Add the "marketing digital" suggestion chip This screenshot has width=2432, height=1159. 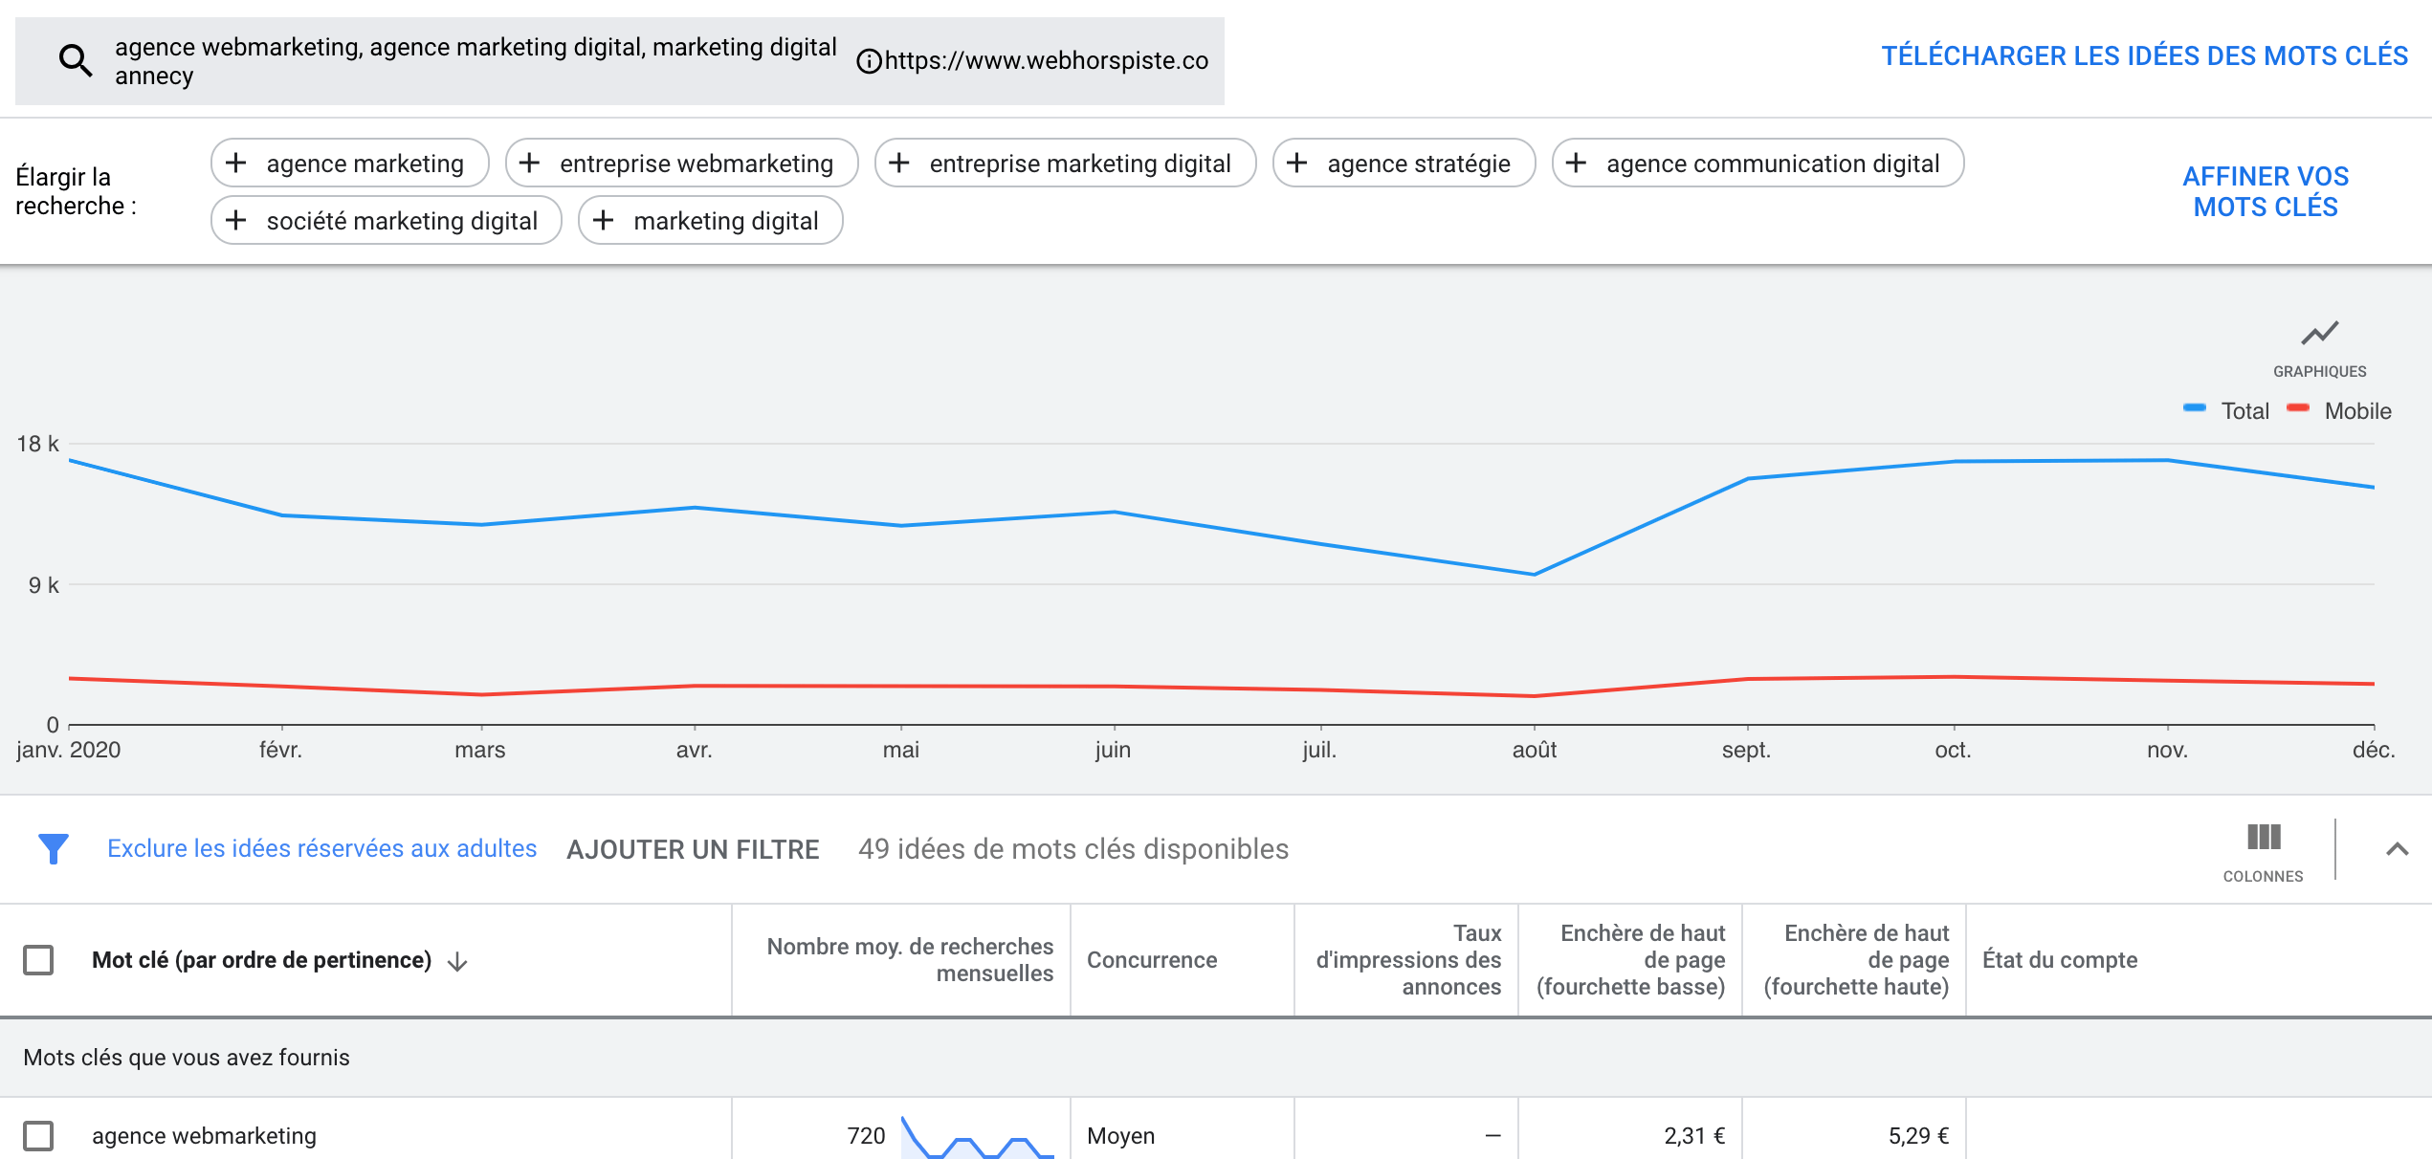tap(710, 220)
